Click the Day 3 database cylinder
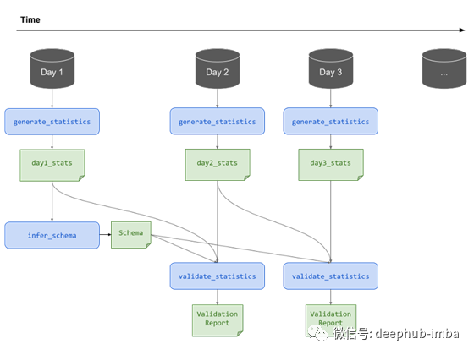The width and height of the screenshot is (474, 355). [x=331, y=68]
